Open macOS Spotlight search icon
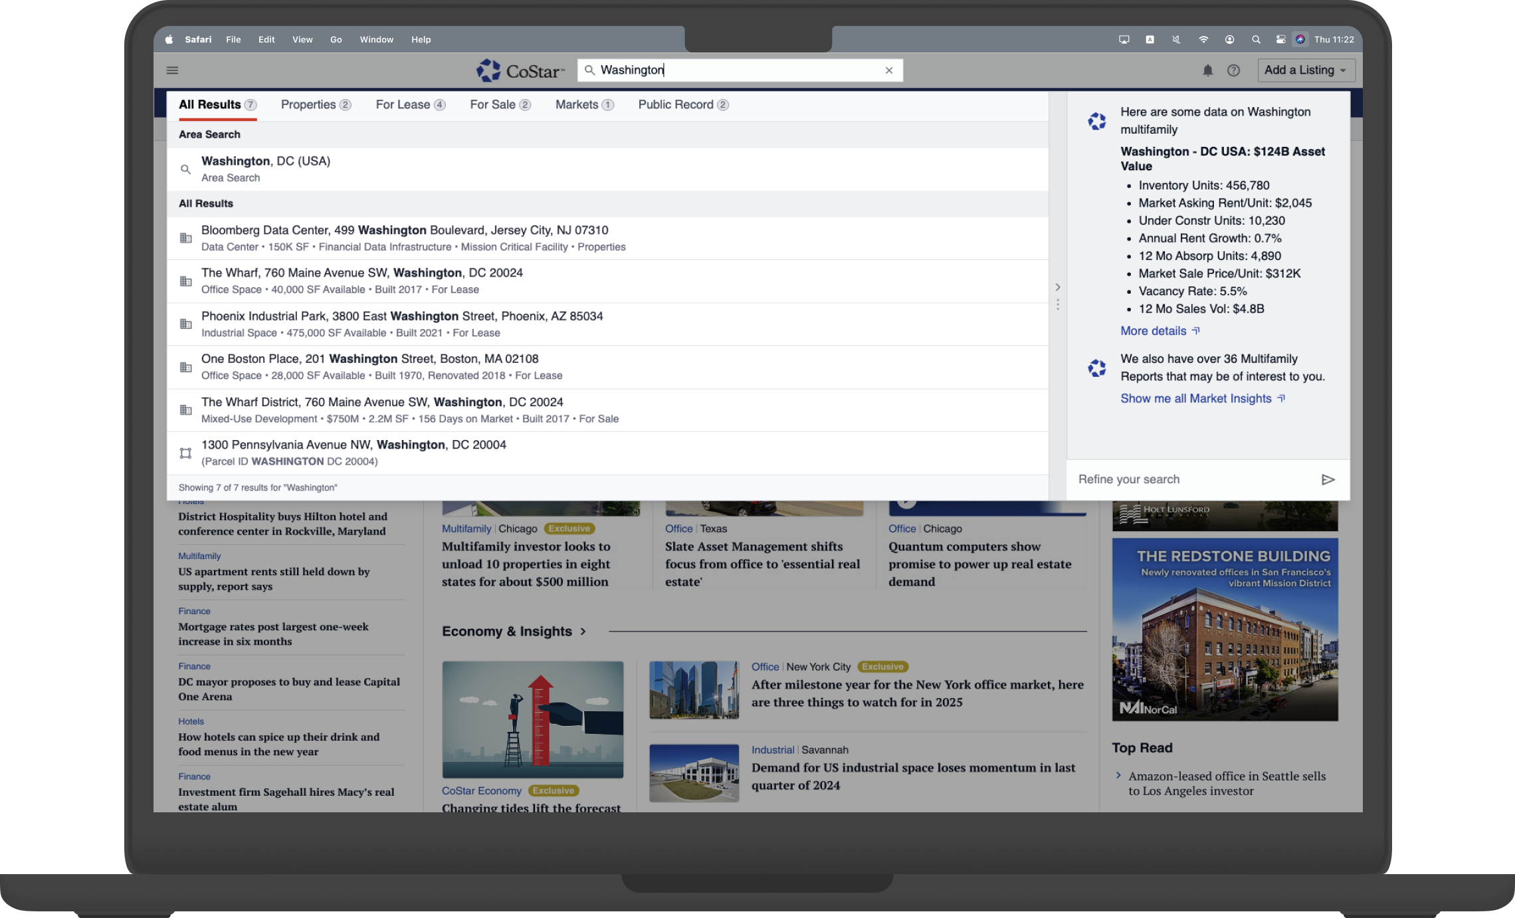The width and height of the screenshot is (1515, 918). (1255, 40)
